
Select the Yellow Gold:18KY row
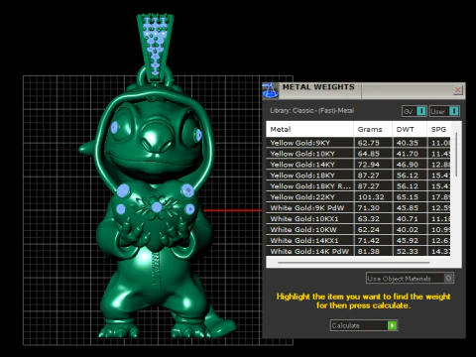point(358,176)
